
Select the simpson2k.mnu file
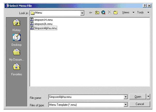[x=43, y=24]
